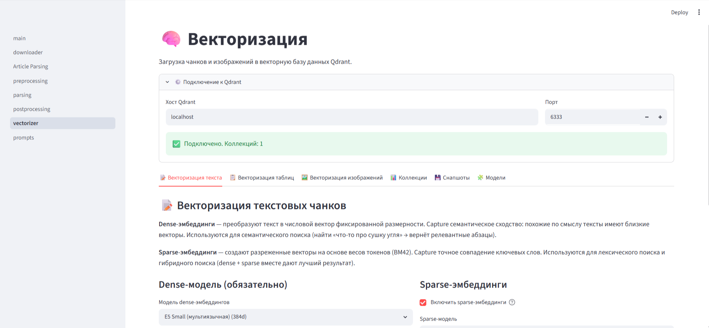This screenshot has width=709, height=328.
Task: Open the Коллекции tab
Action: (408, 178)
